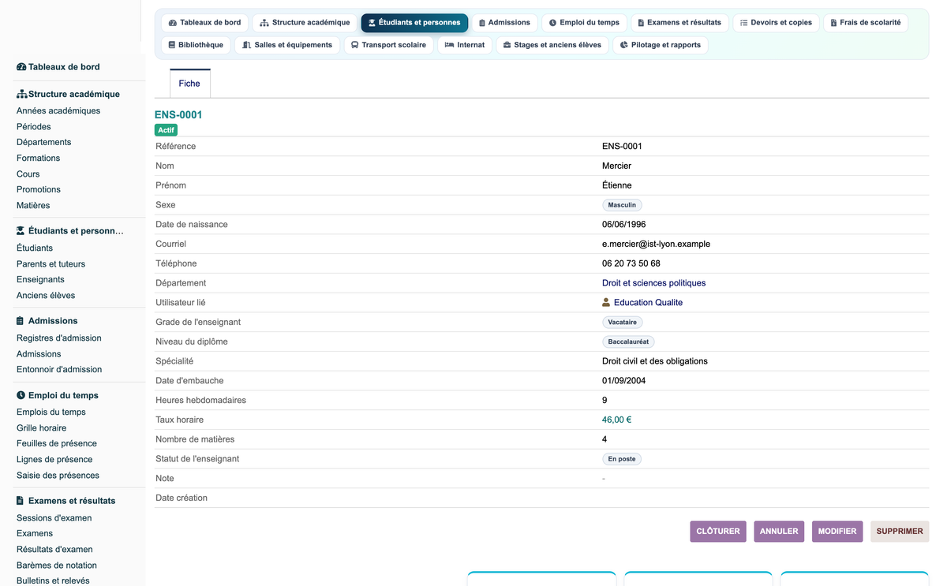Open Résultats d'examen in the sidebar
This screenshot has width=947, height=586.
coord(54,550)
